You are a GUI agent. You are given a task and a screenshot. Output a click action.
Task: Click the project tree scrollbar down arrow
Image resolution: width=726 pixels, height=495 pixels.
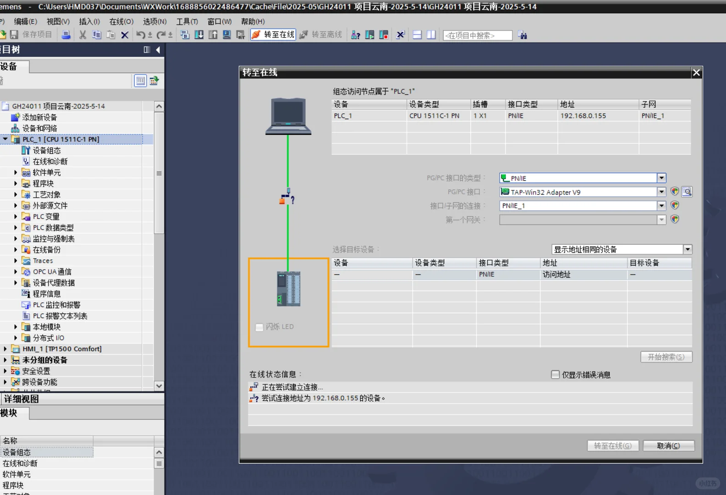159,386
